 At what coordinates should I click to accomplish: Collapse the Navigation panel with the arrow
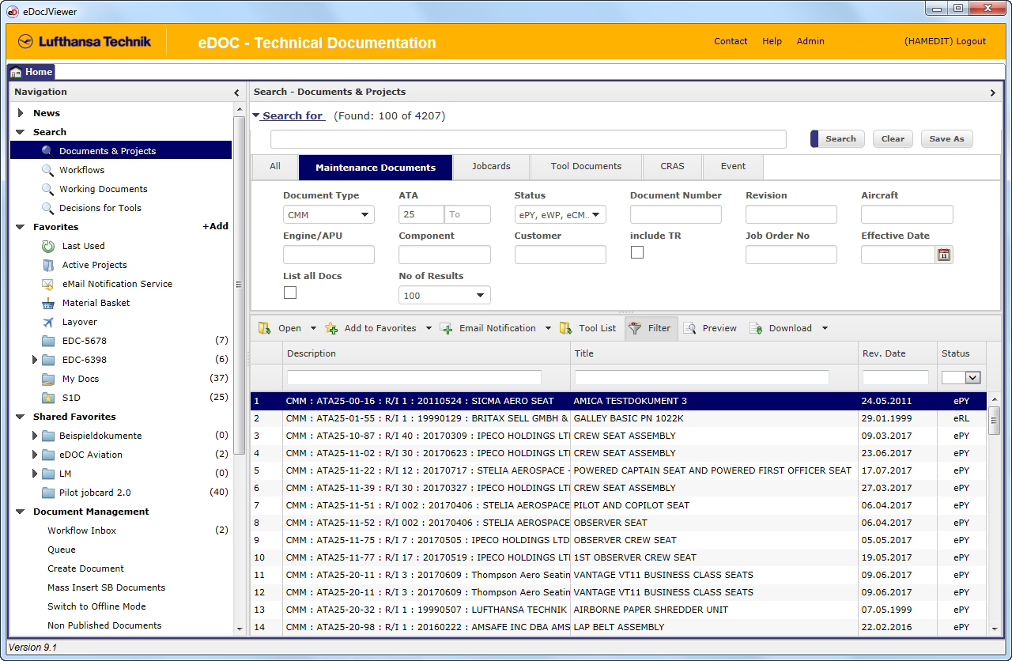[236, 93]
